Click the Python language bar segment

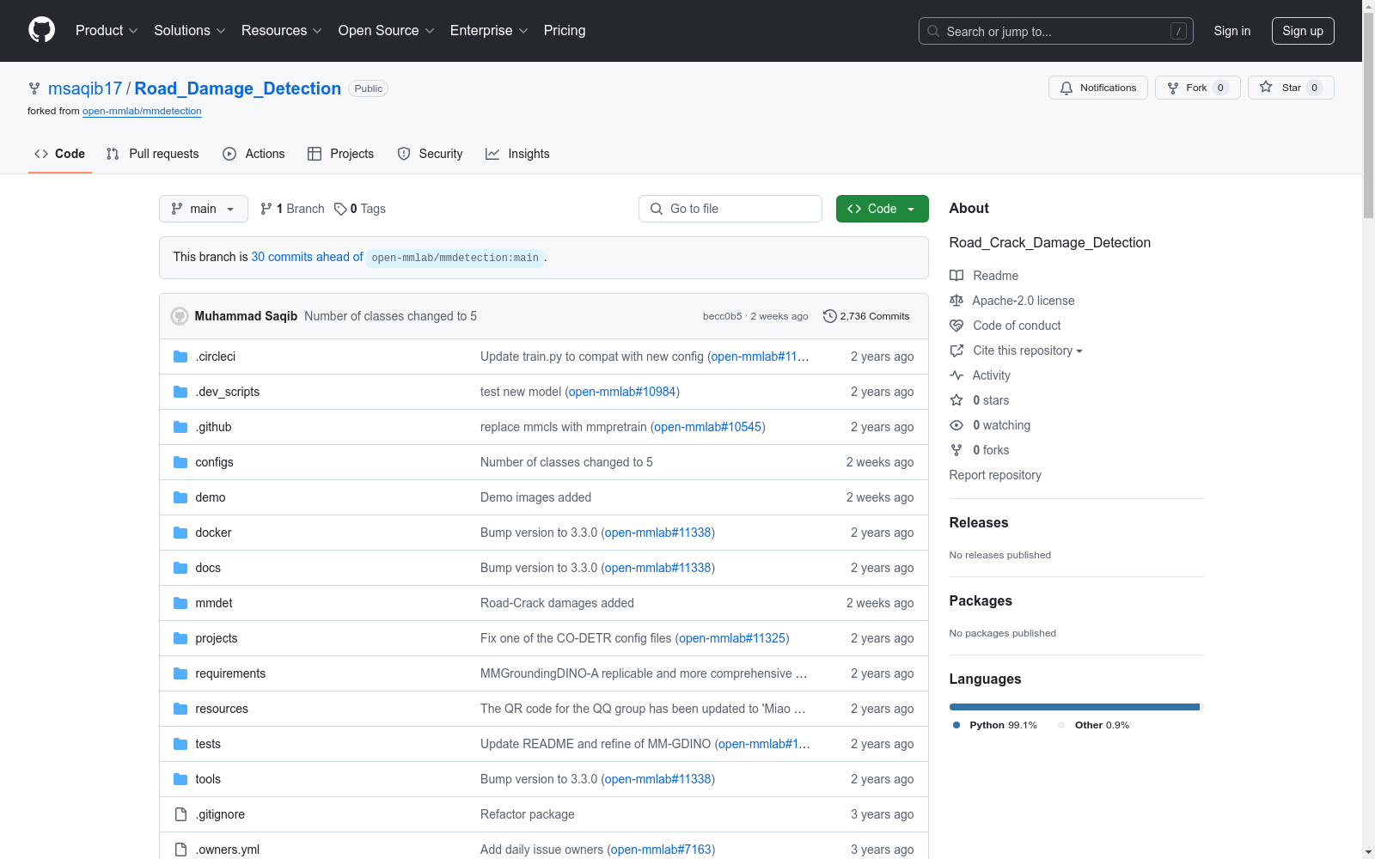1074,707
